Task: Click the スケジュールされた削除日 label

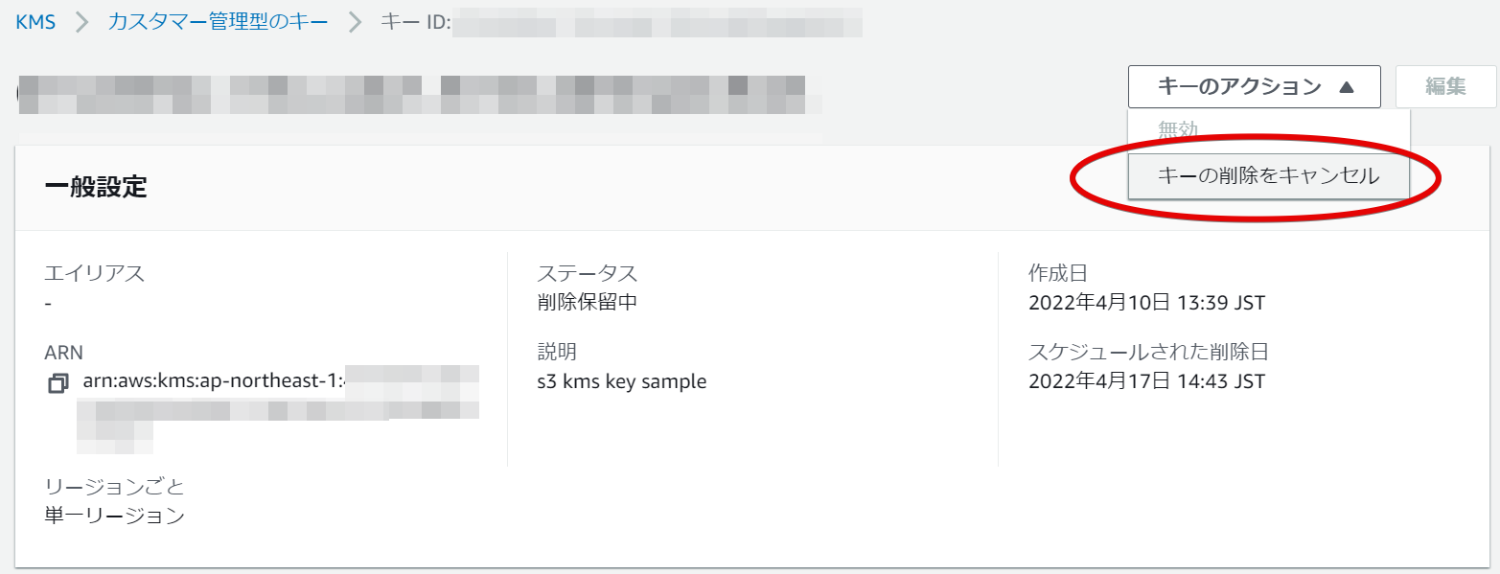Action: coord(1148,352)
